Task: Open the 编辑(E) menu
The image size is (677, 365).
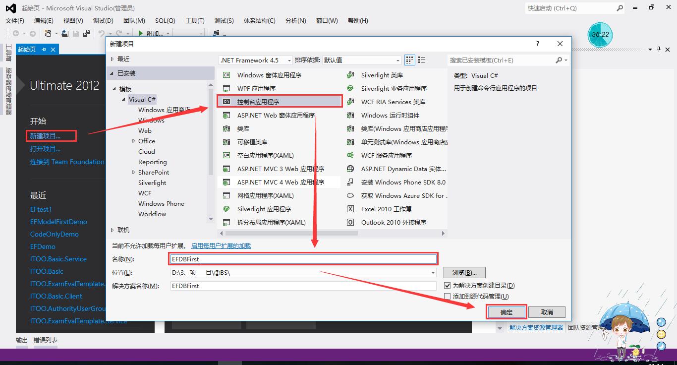Action: click(x=44, y=20)
